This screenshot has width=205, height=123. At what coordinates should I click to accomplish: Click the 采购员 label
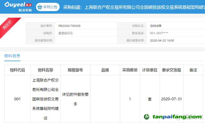pos(48,33)
